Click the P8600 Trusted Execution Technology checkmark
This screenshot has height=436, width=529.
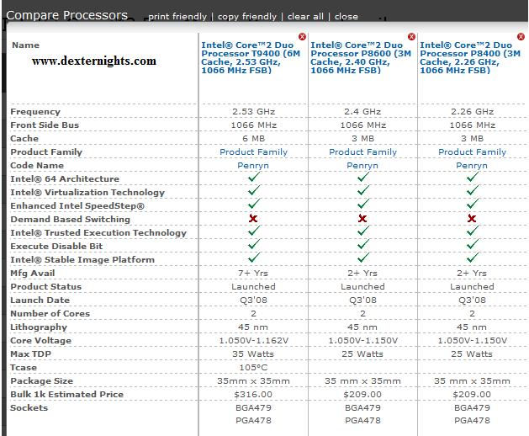(363, 231)
